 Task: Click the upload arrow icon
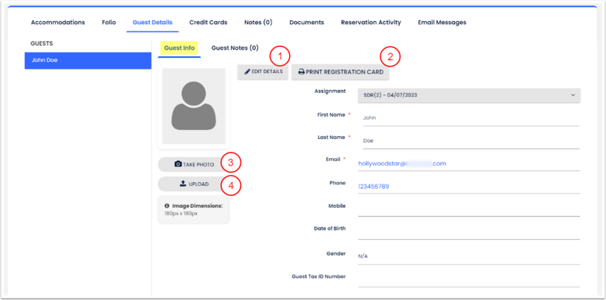(183, 184)
